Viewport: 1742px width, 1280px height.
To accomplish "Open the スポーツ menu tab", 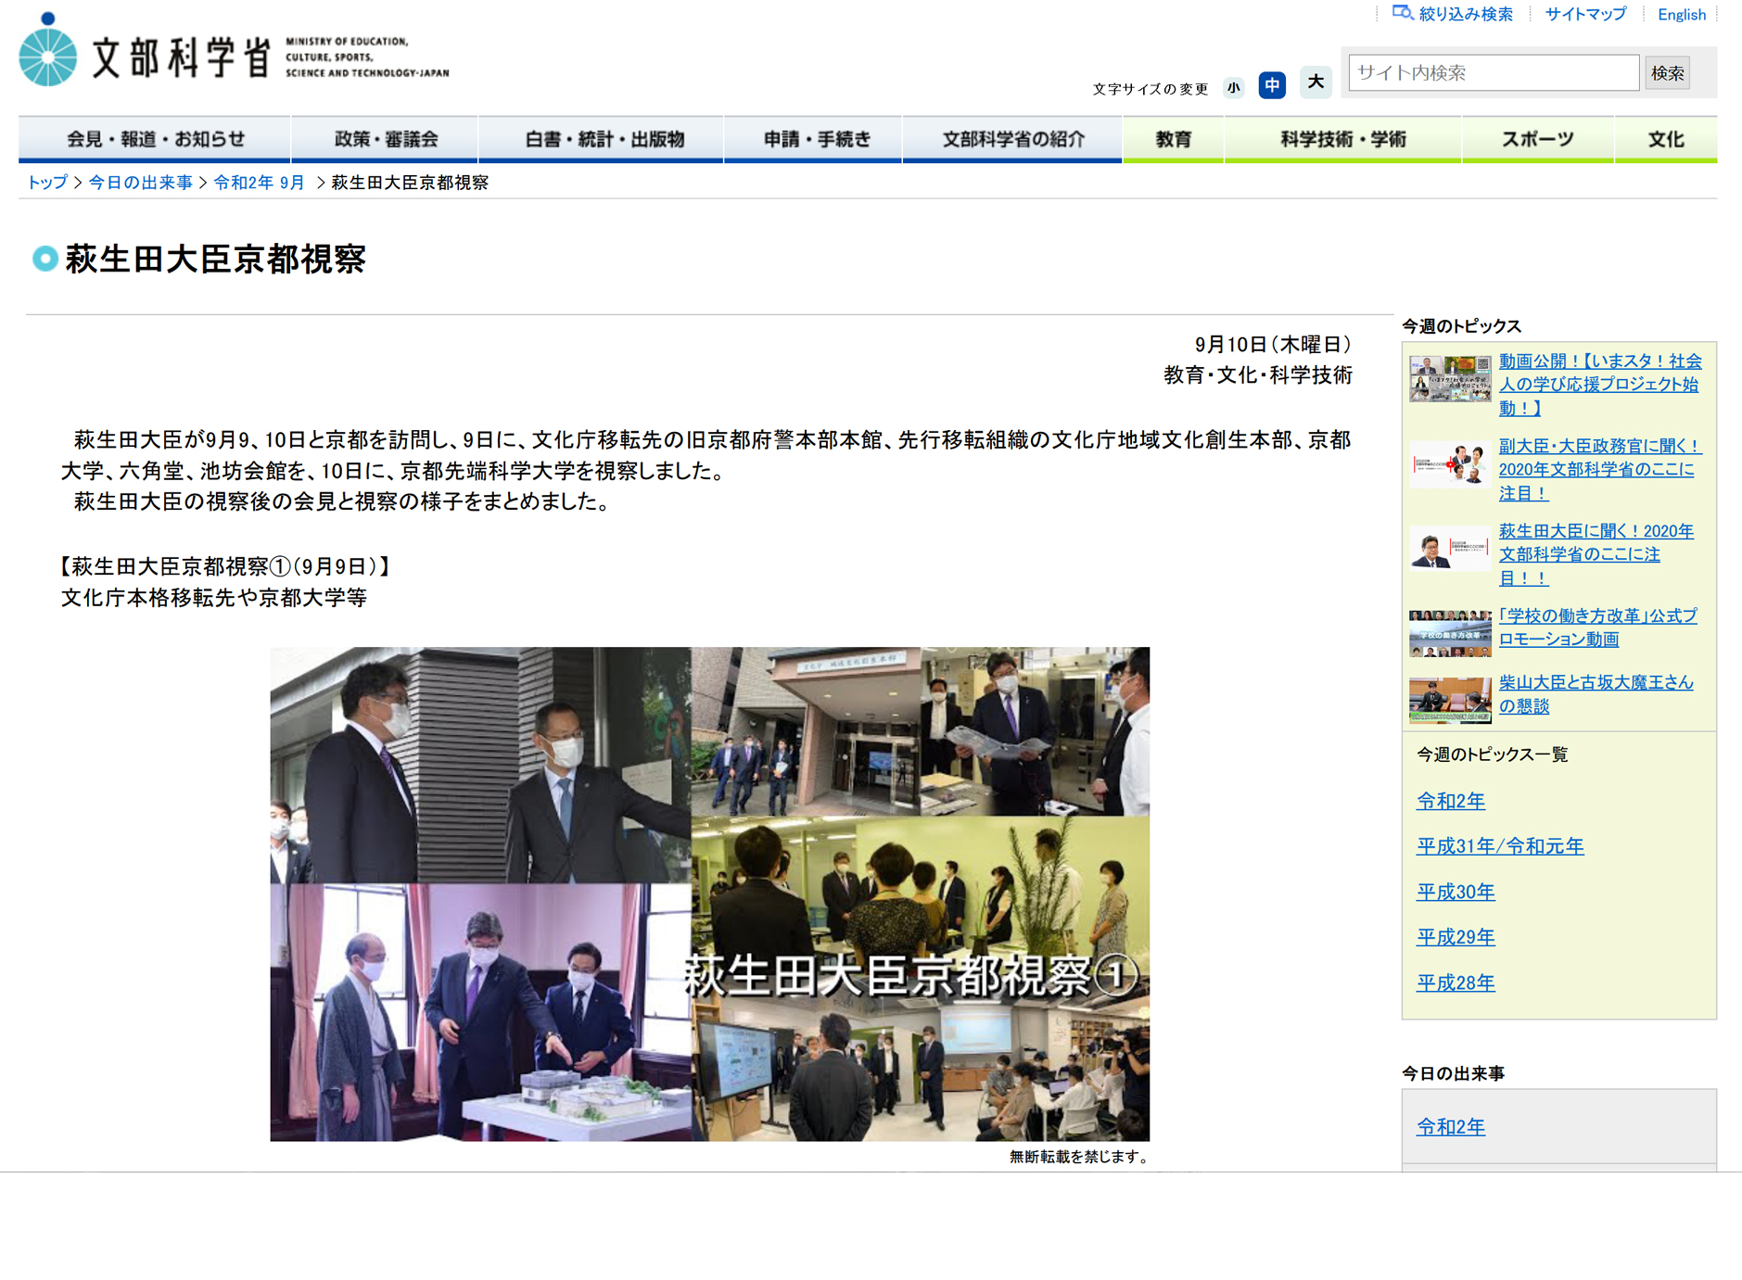I will 1537,139.
